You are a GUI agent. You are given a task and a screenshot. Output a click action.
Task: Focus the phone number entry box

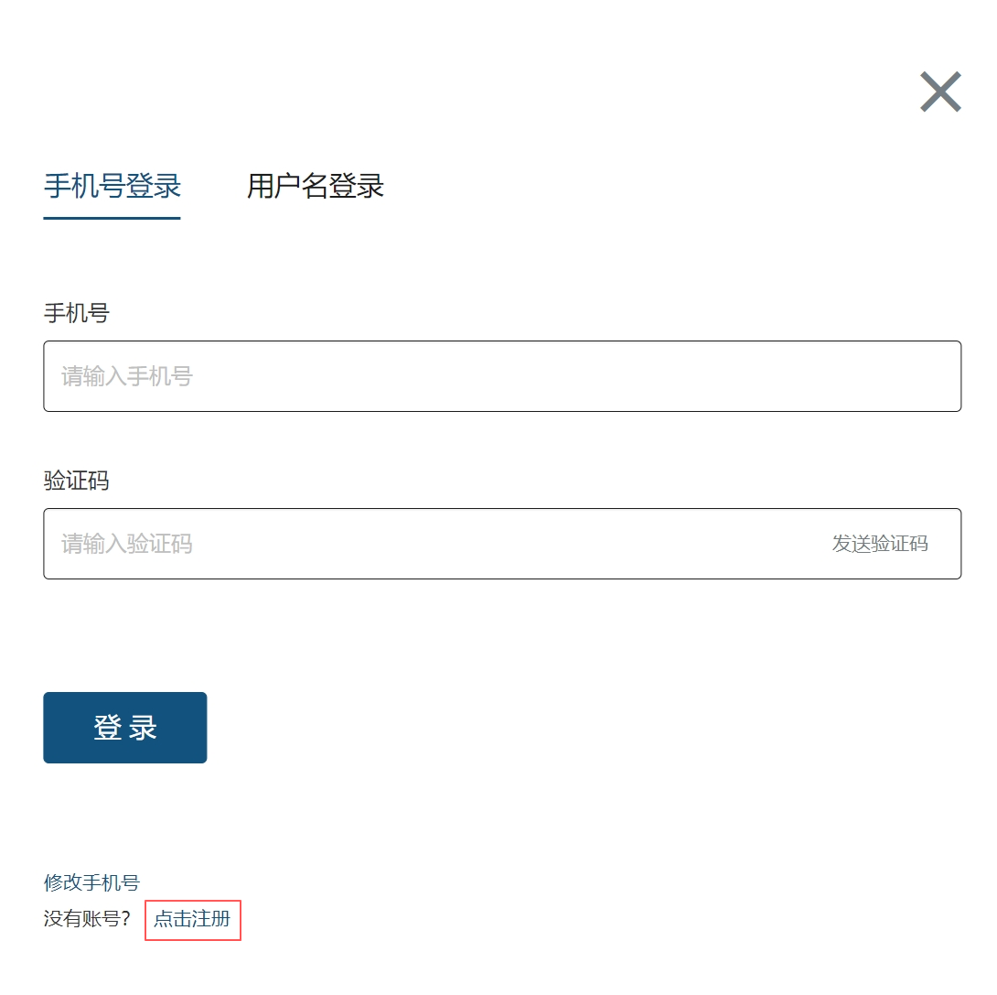pos(501,375)
